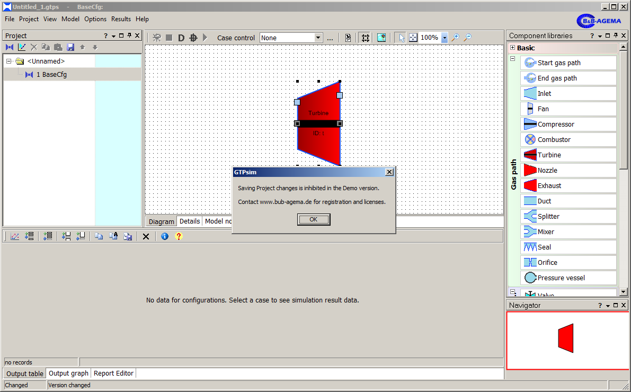Open the Project menu

(x=29, y=19)
